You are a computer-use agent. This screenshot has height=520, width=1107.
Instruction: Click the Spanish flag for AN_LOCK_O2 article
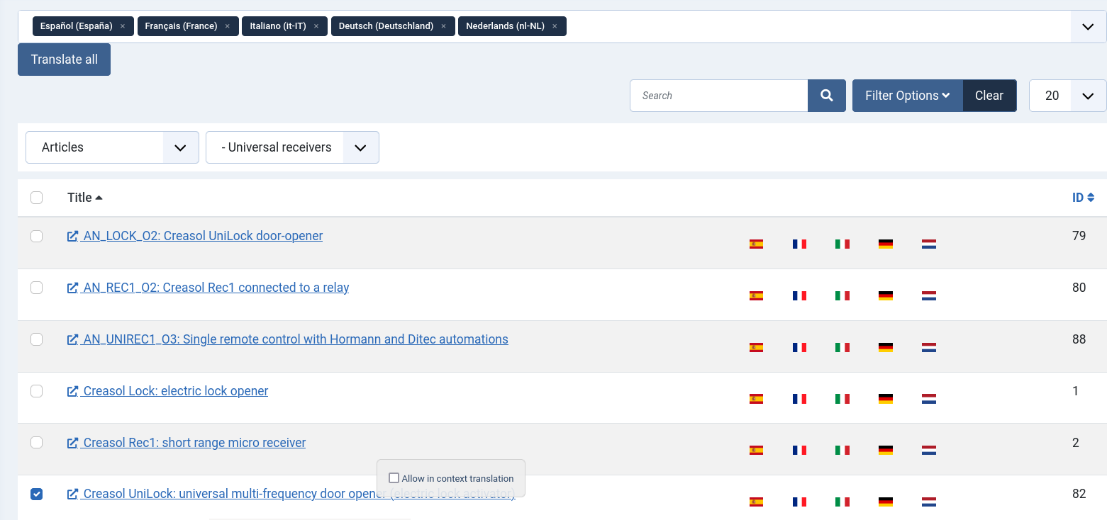pos(756,244)
